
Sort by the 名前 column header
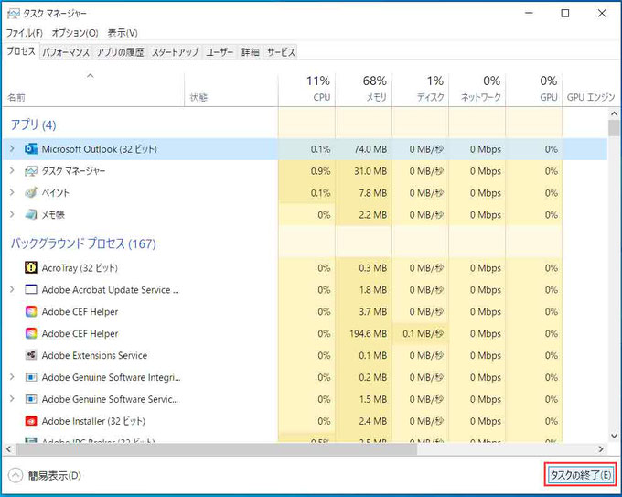pyautogui.click(x=93, y=90)
